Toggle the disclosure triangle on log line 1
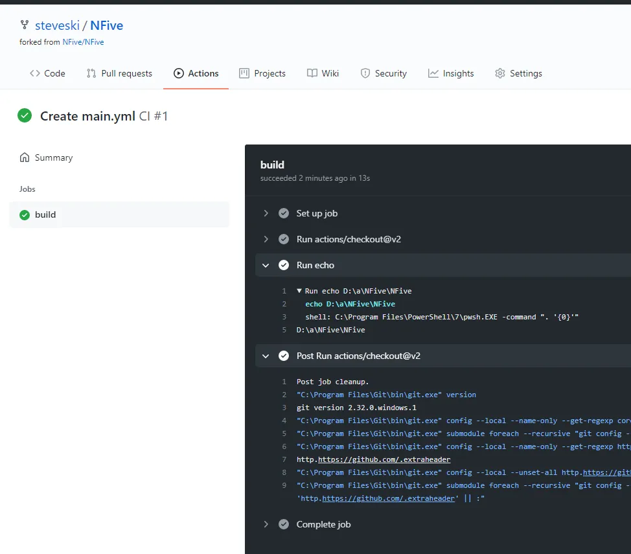 pyautogui.click(x=299, y=291)
